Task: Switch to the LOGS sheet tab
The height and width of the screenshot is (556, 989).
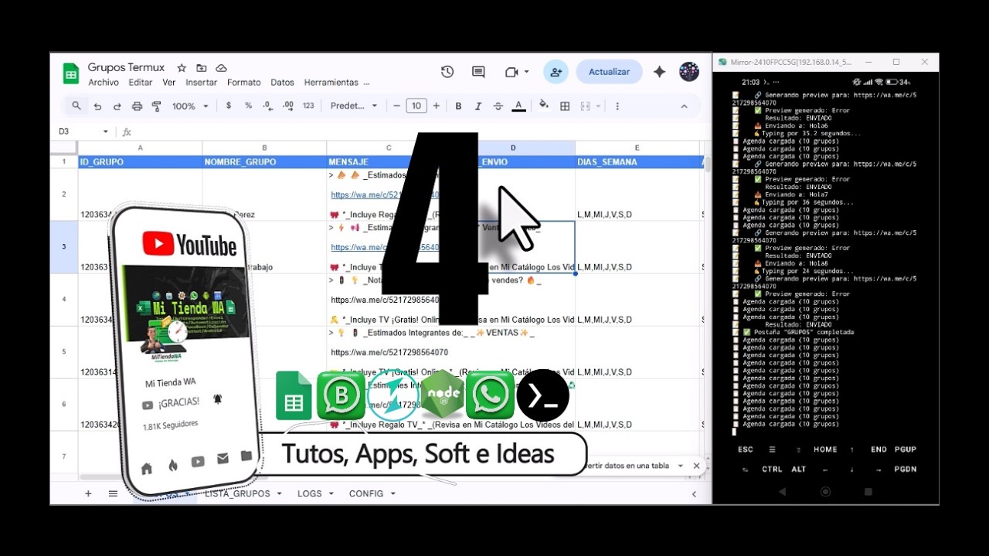Action: pos(310,493)
